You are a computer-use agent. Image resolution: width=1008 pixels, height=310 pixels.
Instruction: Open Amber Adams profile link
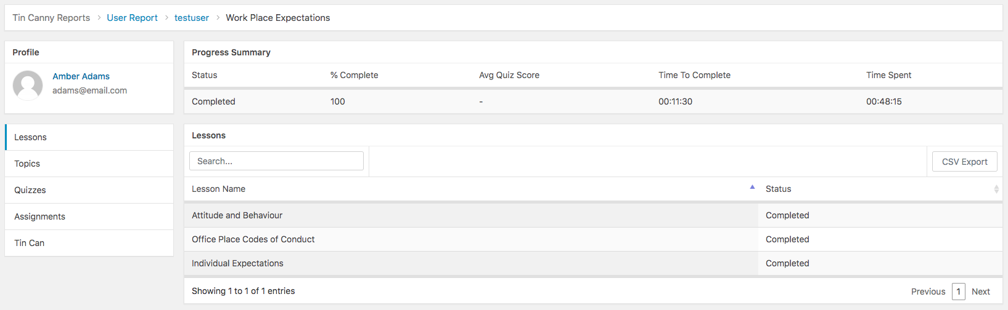(x=81, y=76)
